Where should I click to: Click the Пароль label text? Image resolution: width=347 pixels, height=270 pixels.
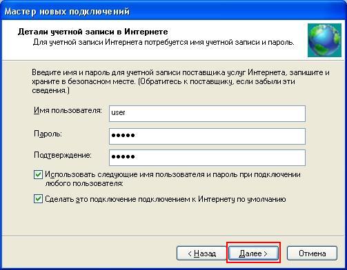48,134
